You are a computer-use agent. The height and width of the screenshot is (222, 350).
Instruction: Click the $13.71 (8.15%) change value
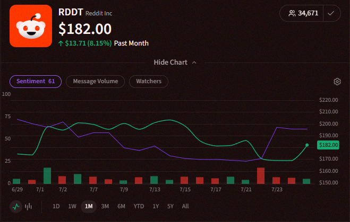pos(88,43)
